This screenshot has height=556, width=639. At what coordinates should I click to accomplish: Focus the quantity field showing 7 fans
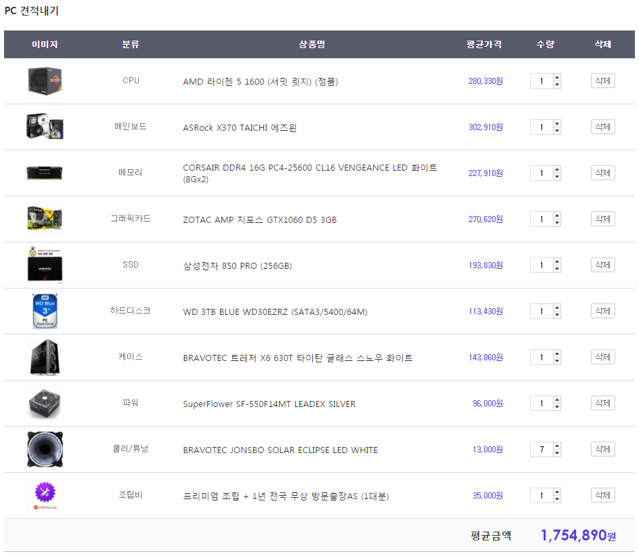(x=542, y=449)
